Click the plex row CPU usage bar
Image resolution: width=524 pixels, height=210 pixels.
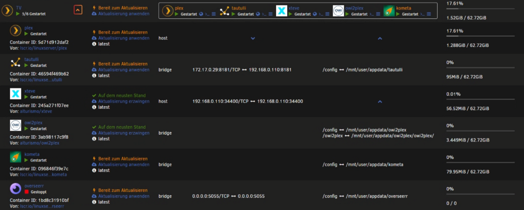pyautogui.click(x=480, y=36)
